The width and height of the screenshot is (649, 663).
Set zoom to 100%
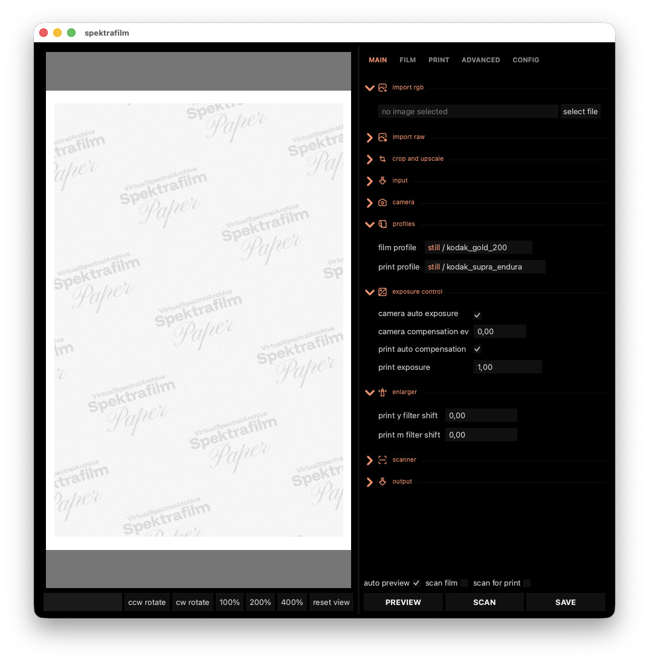tap(229, 602)
